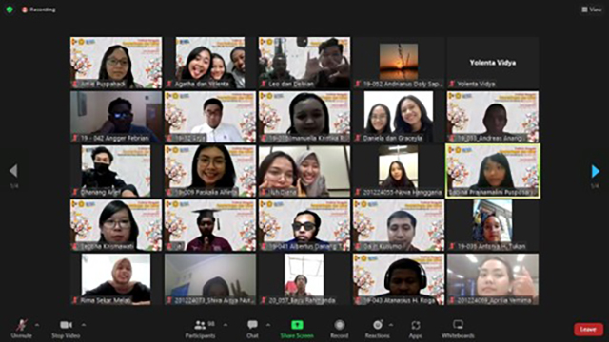The image size is (609, 342).
Task: Select highlighted Sabina Pranamalini speaker tile
Action: 493,171
